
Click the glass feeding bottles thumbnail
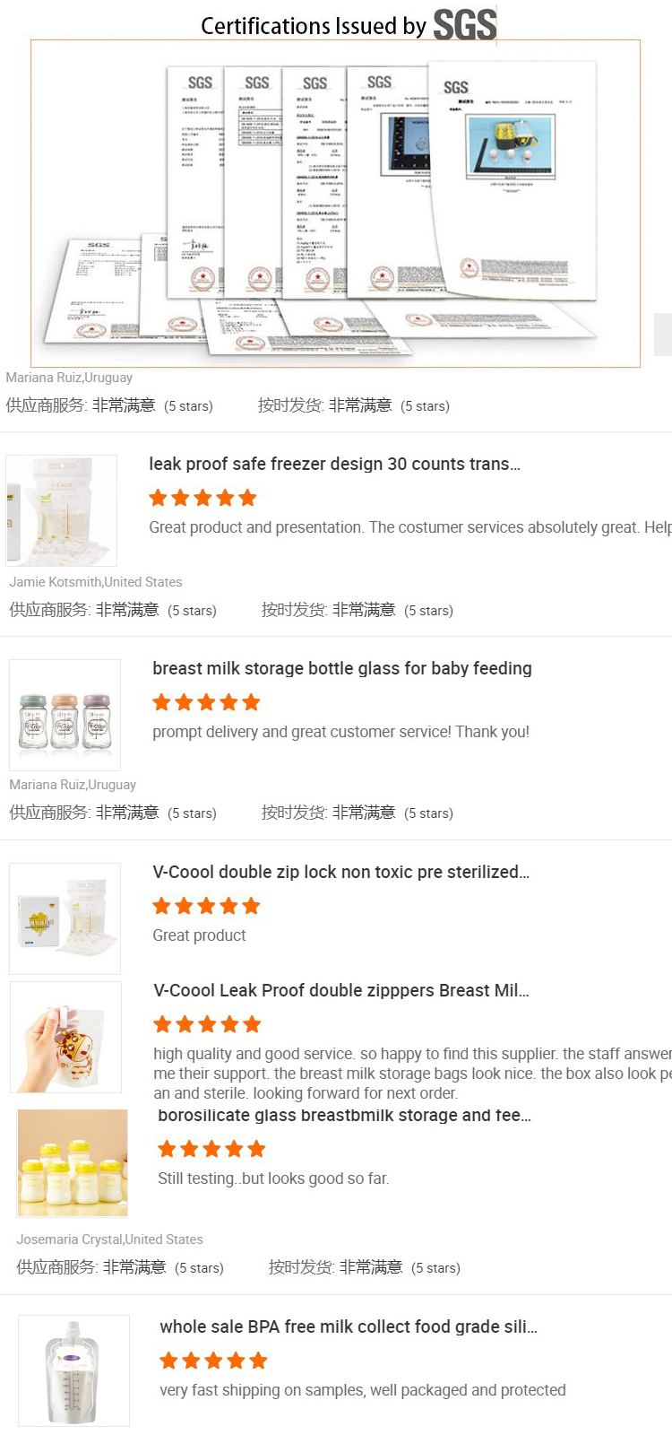coord(65,714)
